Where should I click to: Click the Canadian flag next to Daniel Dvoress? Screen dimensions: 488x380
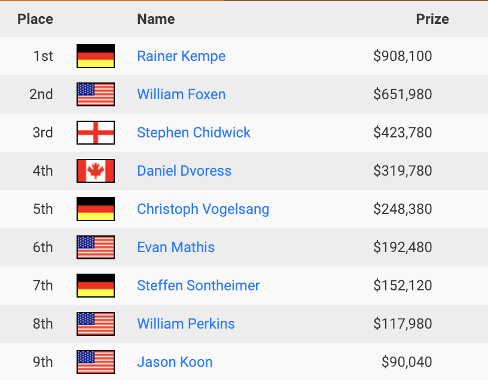tap(96, 171)
